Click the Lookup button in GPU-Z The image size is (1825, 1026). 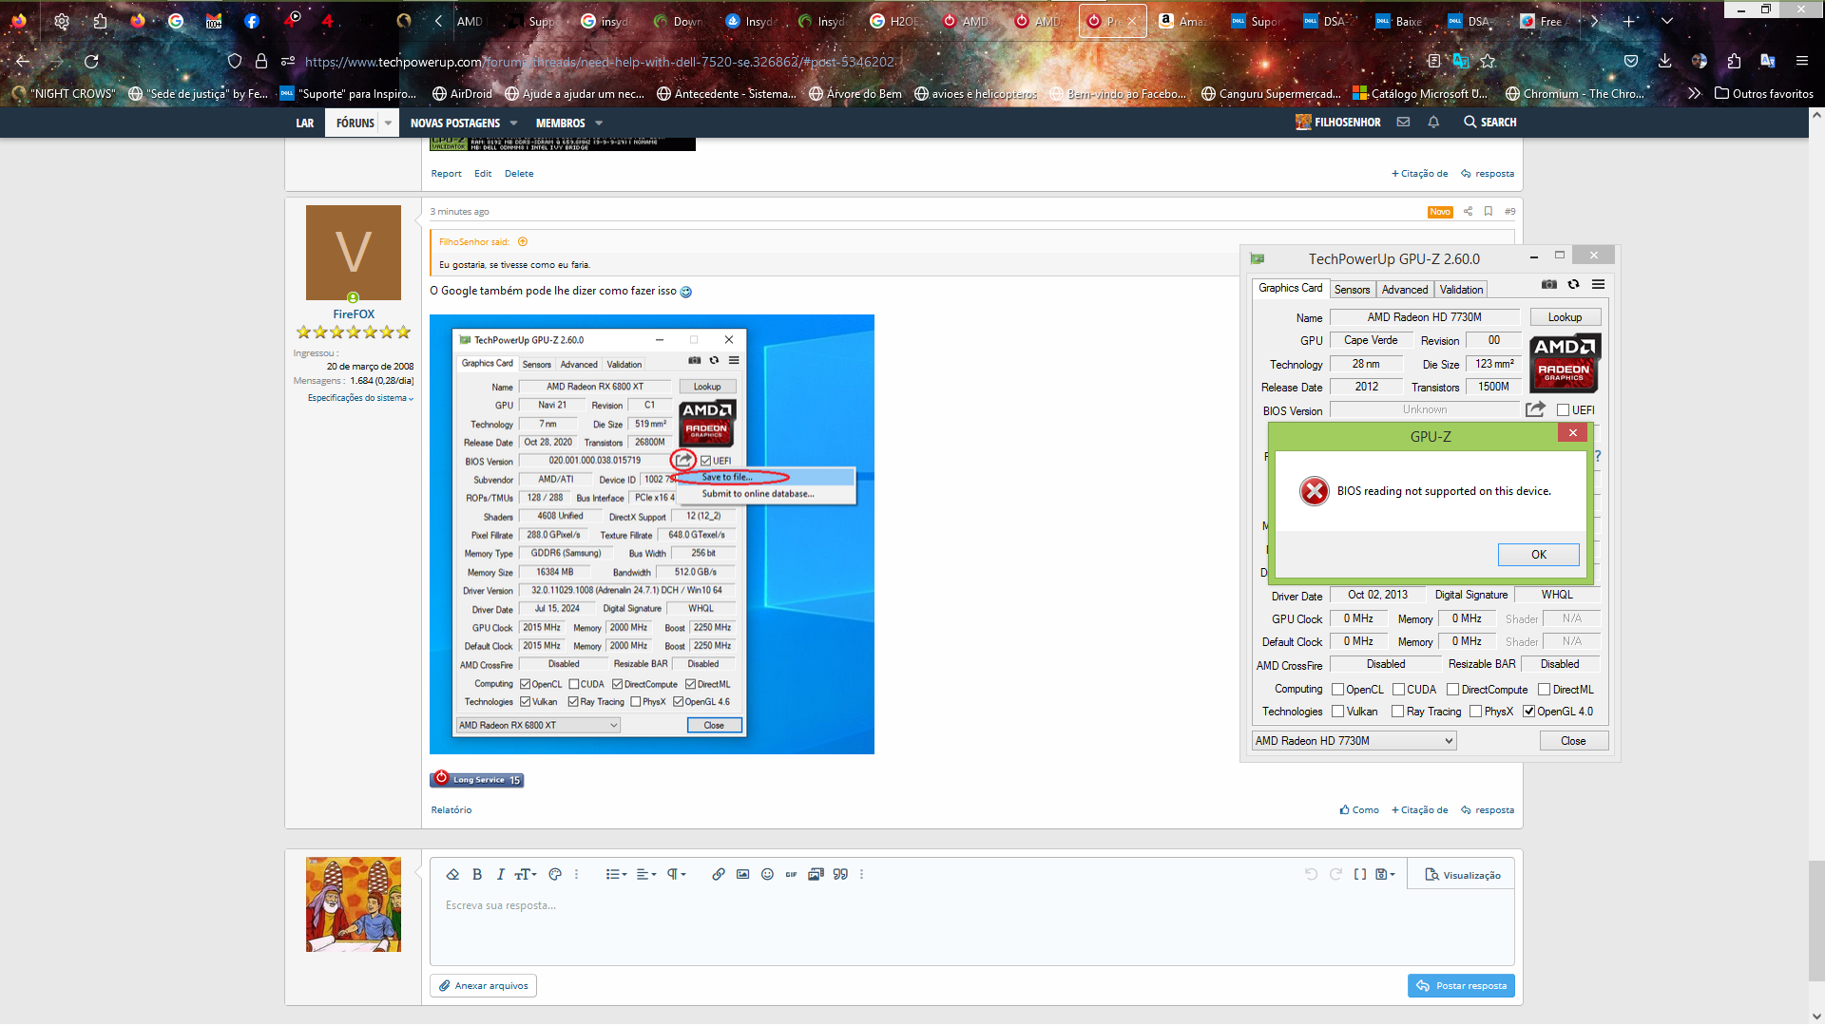coord(1565,317)
